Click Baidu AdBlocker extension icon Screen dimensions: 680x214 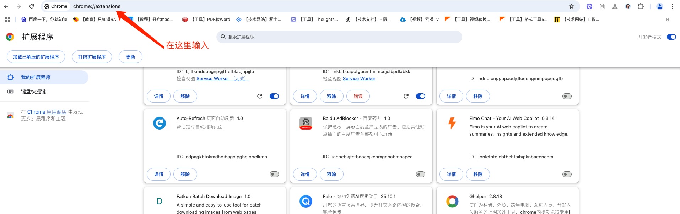point(306,123)
